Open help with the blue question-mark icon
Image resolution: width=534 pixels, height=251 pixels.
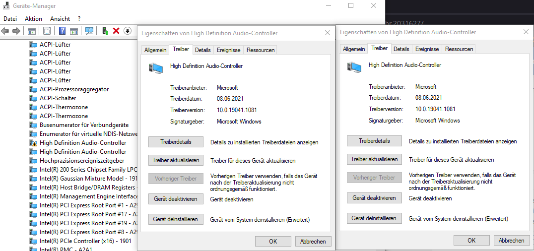pyautogui.click(x=63, y=31)
